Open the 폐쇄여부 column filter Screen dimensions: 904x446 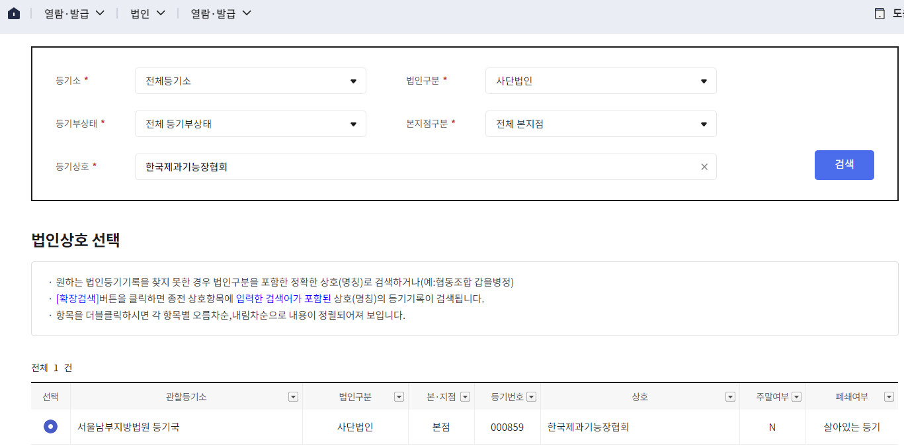click(x=889, y=397)
